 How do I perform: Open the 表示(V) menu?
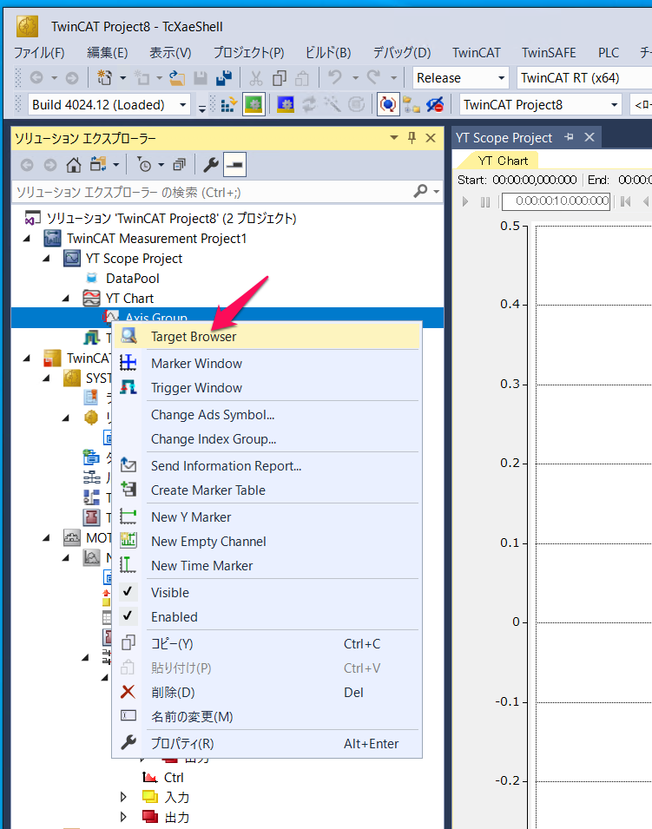tap(170, 53)
